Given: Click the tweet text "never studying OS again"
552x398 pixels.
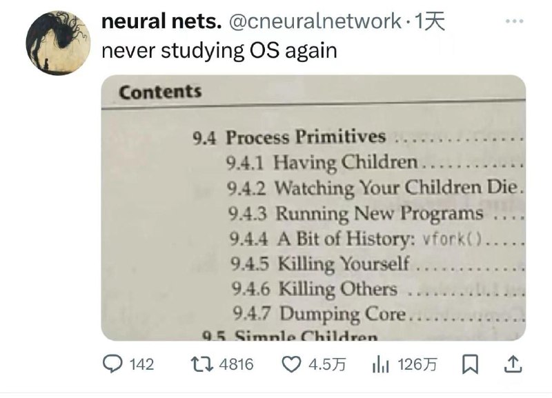Looking at the screenshot, I should [x=219, y=50].
